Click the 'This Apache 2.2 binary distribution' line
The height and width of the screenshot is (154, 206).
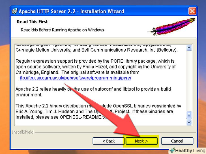[98, 106]
